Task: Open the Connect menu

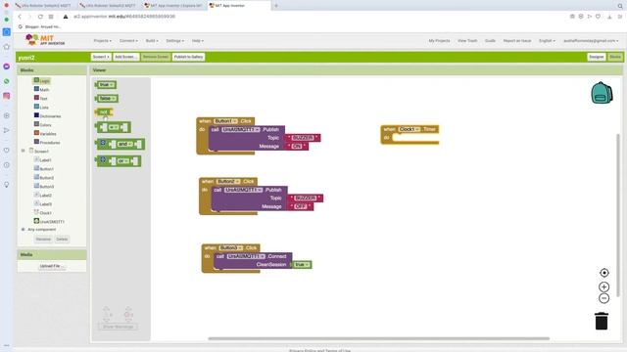Action: pos(128,41)
